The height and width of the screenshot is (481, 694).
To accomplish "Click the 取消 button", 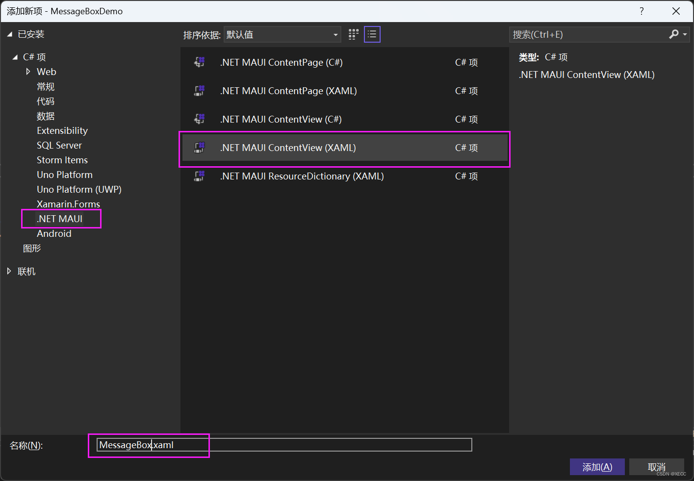I will pos(657,467).
